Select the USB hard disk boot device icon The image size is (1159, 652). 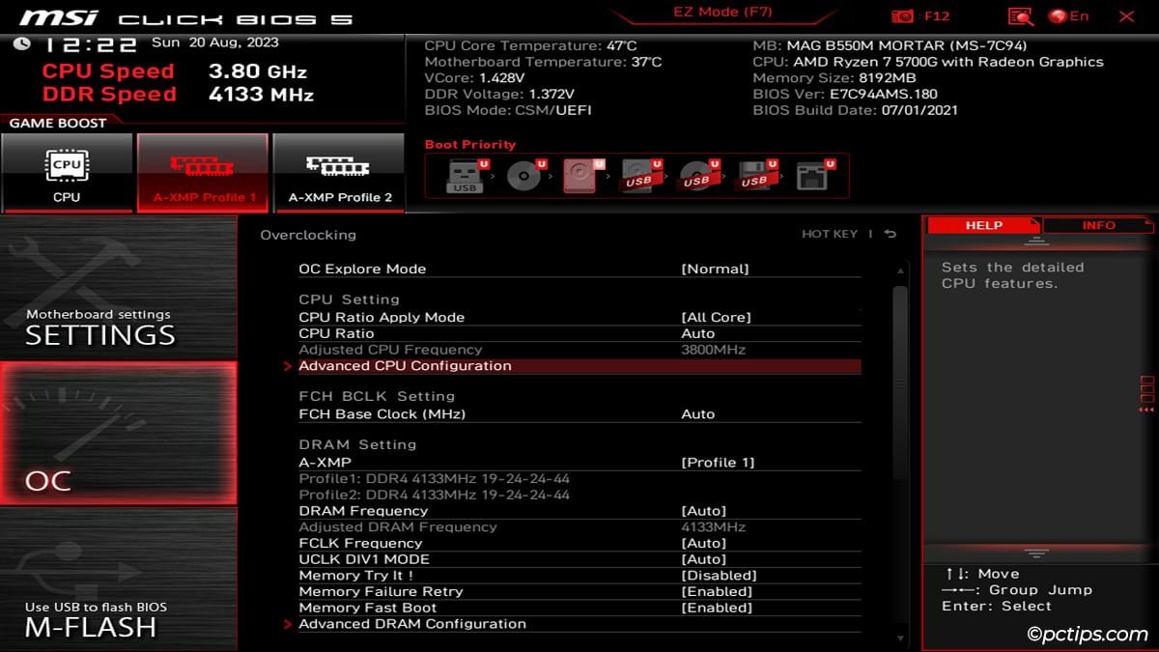coord(641,176)
